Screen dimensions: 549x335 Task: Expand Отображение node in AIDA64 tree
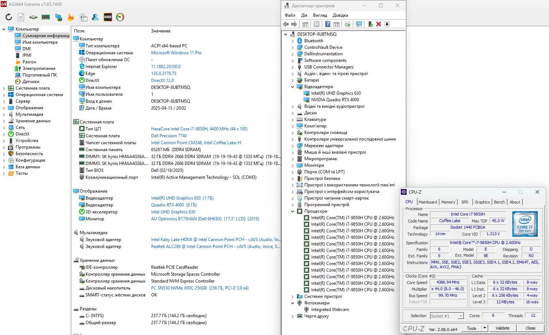(4, 108)
